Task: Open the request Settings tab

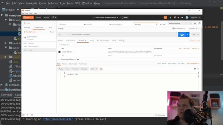Action: (x=122, y=41)
